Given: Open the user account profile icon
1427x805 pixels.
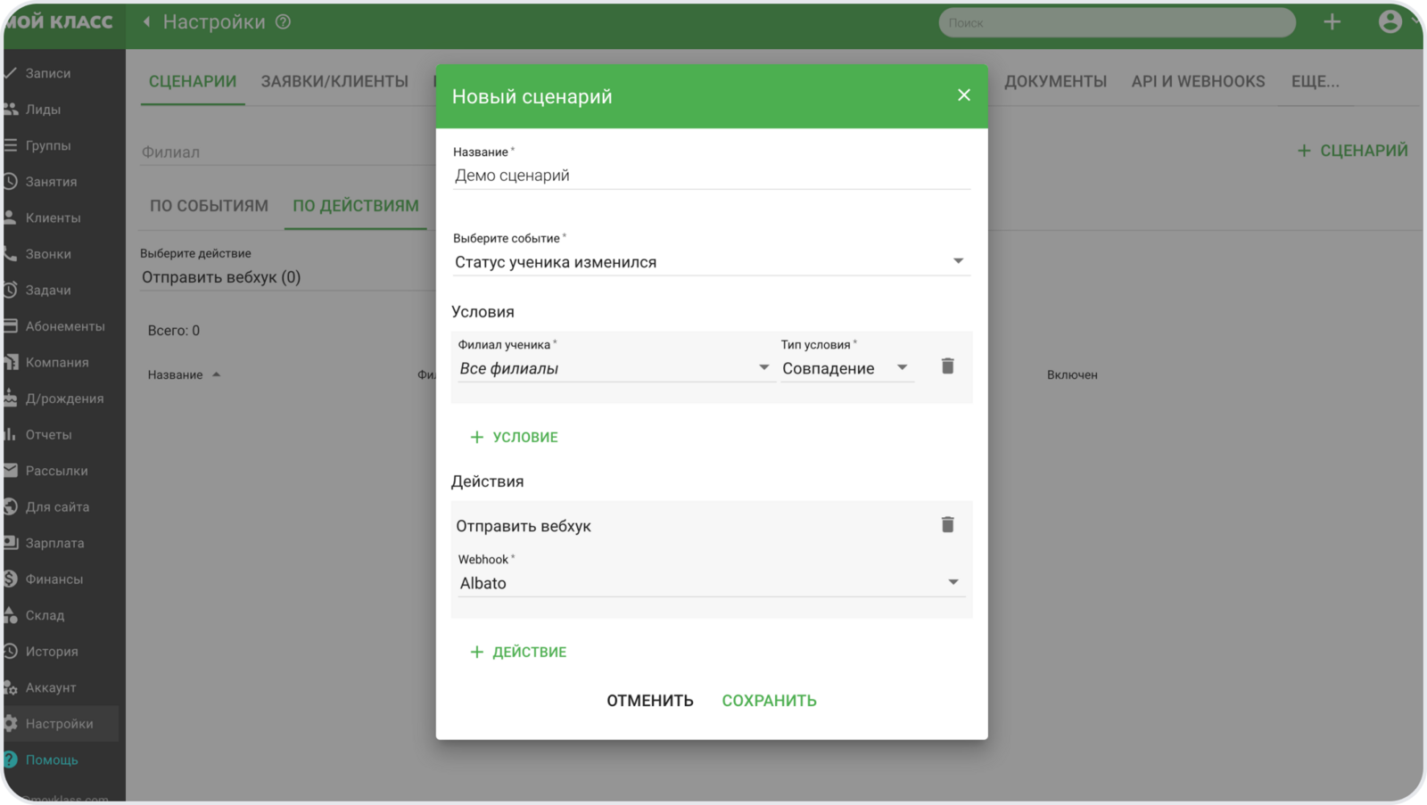Looking at the screenshot, I should (1389, 22).
